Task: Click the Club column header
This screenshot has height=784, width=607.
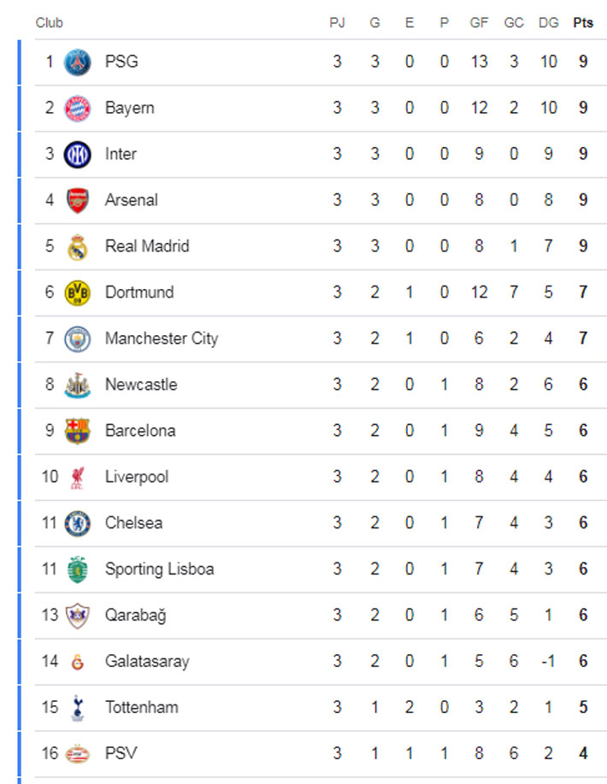Action: coord(49,23)
